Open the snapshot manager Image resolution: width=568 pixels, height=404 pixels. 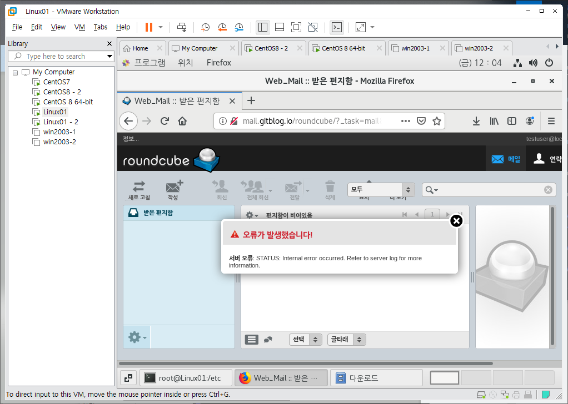coord(239,27)
